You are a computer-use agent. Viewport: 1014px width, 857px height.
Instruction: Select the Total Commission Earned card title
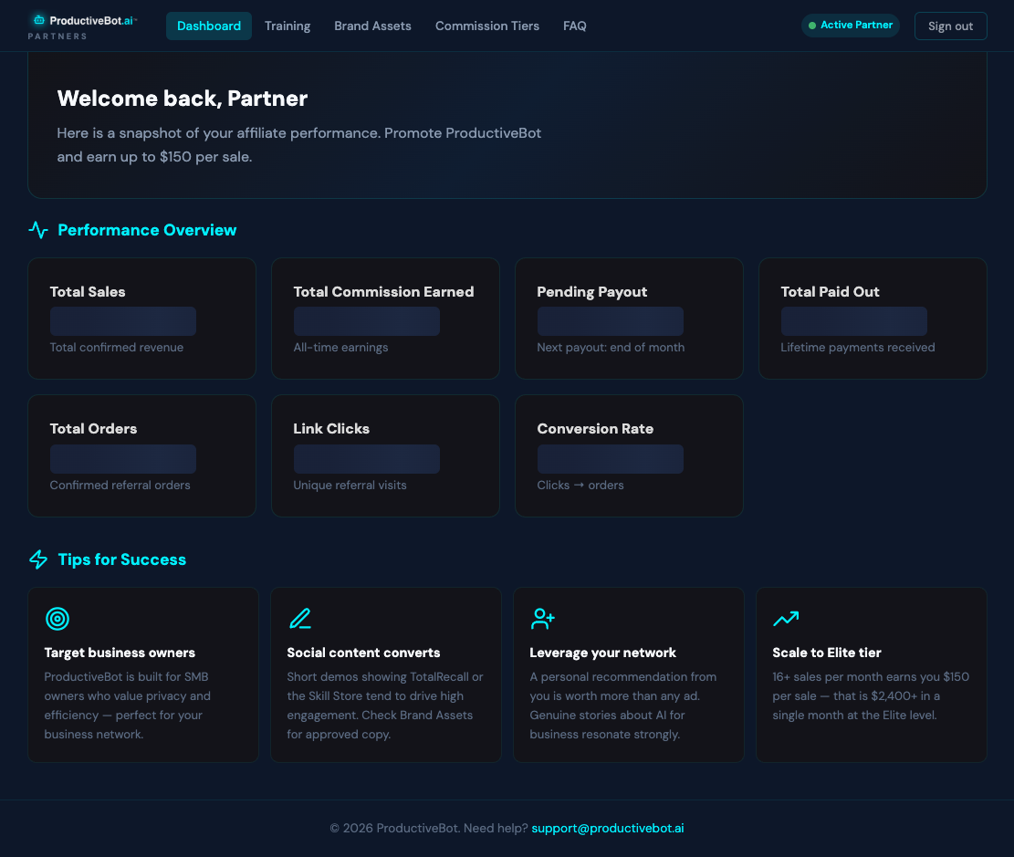[383, 292]
